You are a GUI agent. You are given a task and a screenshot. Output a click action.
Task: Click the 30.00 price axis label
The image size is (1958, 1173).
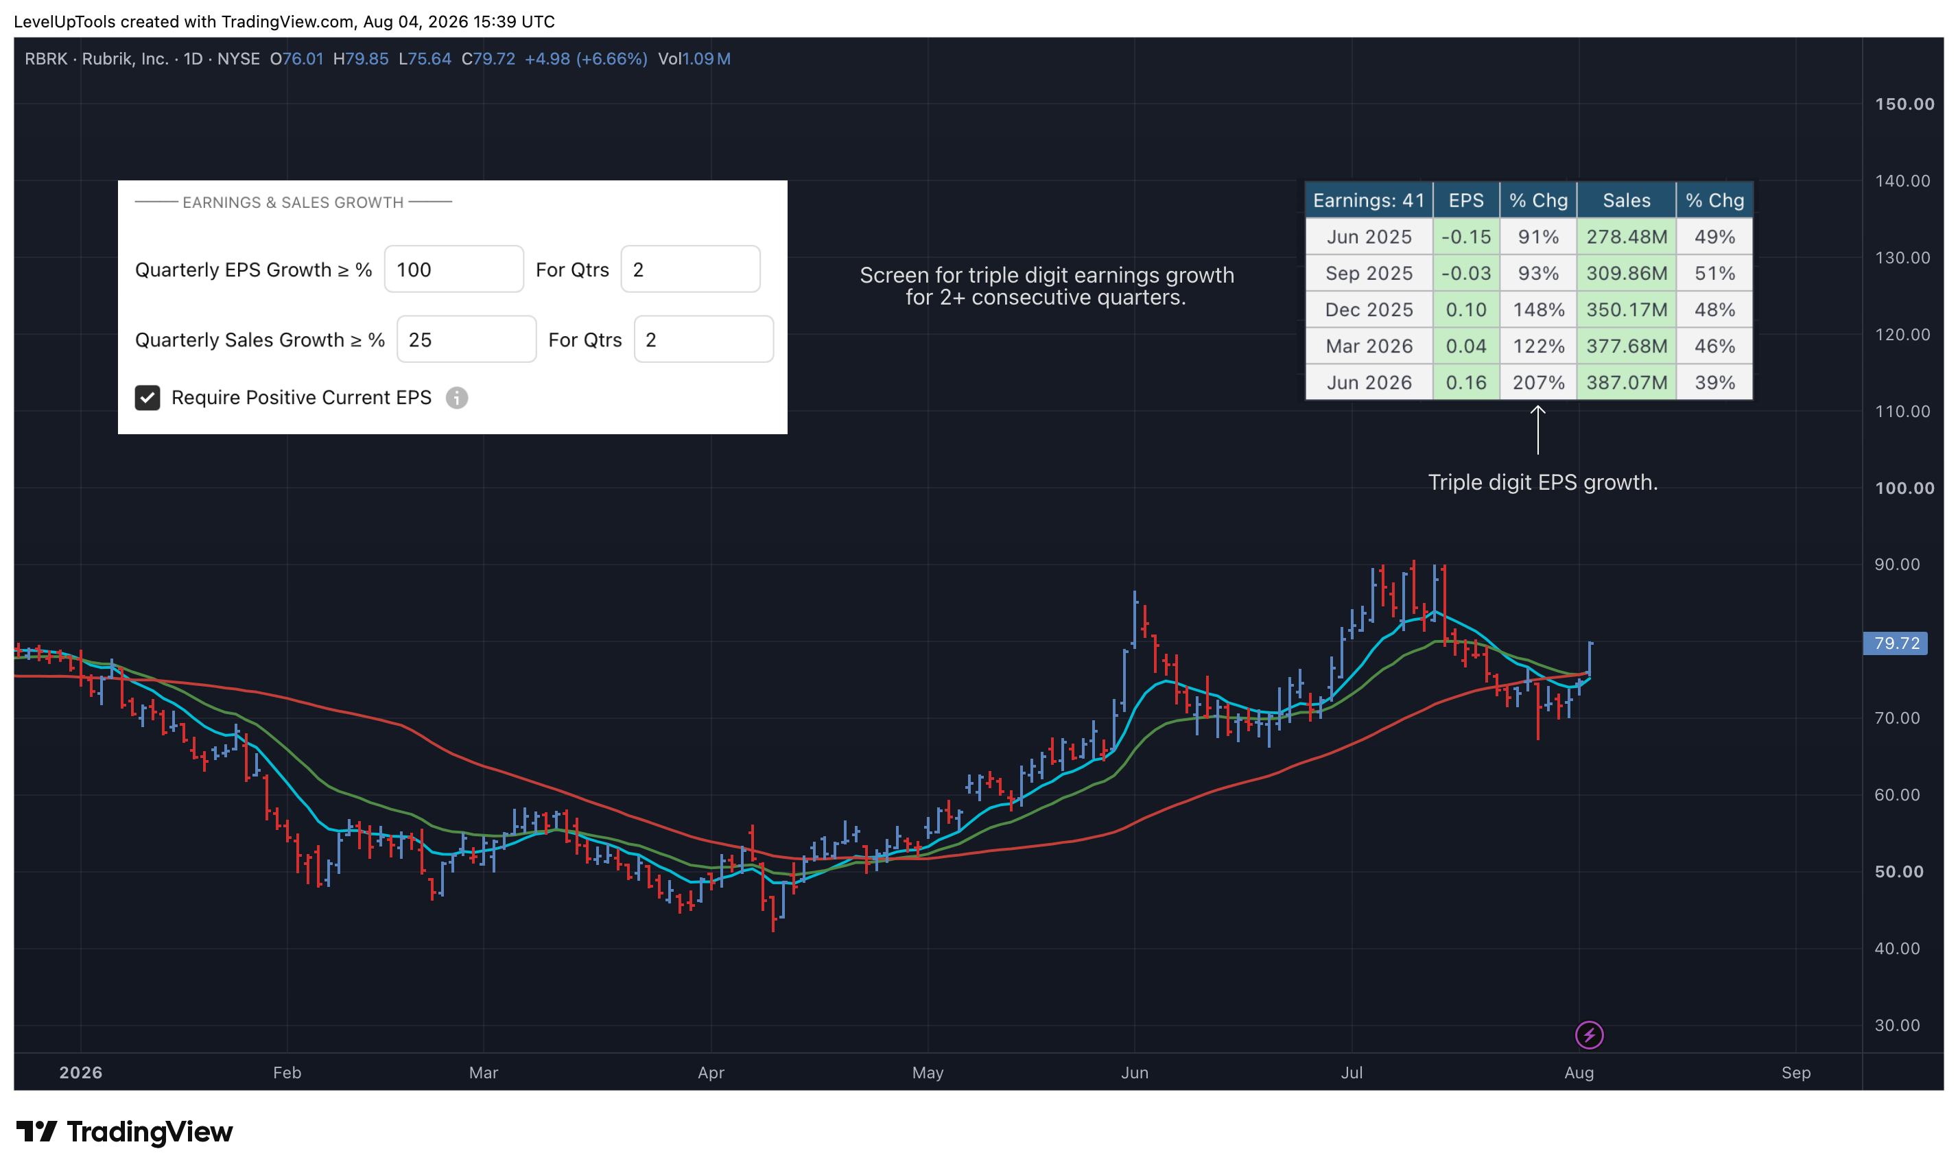point(1896,1026)
